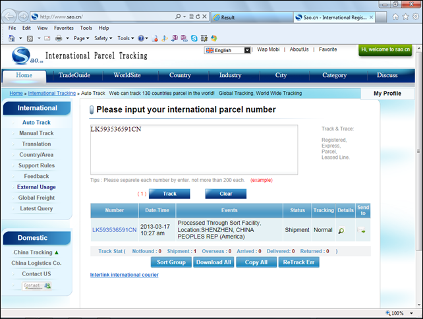Open dropdown arrow next to Help icon
423x319 pixels.
pos(146,38)
